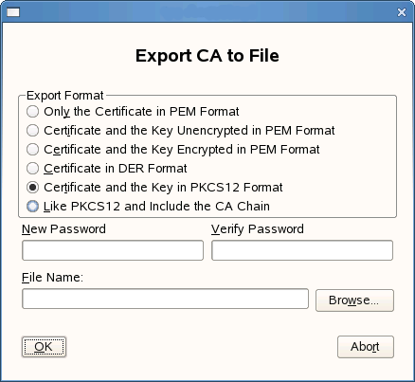This screenshot has width=415, height=382.
Task: Open the Browse... file chooser
Action: pos(354,300)
